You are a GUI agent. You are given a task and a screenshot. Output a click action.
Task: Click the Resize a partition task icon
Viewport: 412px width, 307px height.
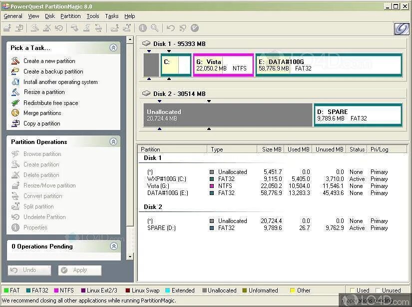(x=15, y=92)
